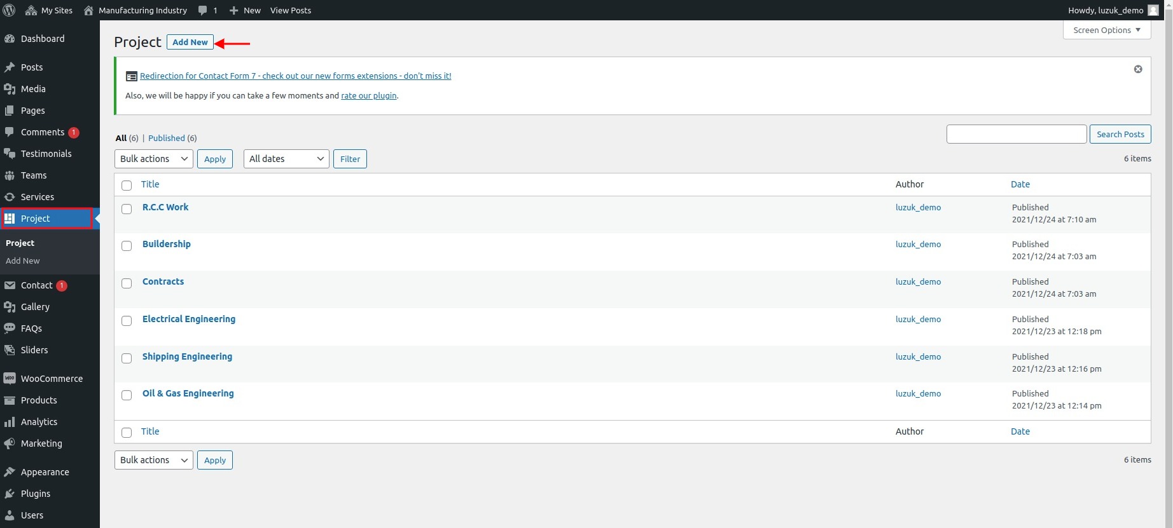Click the top Apply button
The image size is (1173, 528).
[215, 159]
